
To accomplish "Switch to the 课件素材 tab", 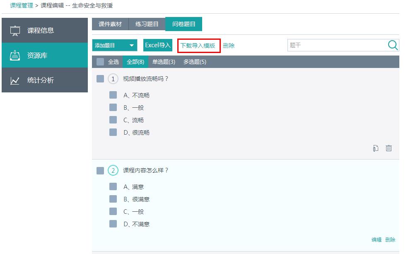I will pos(110,24).
